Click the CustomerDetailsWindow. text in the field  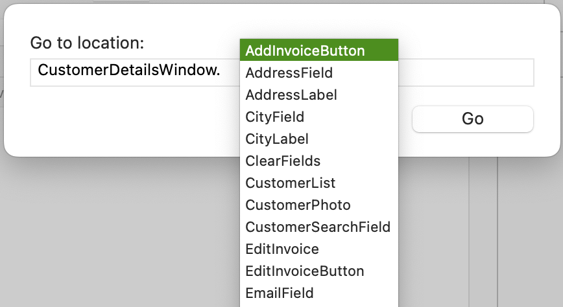129,69
